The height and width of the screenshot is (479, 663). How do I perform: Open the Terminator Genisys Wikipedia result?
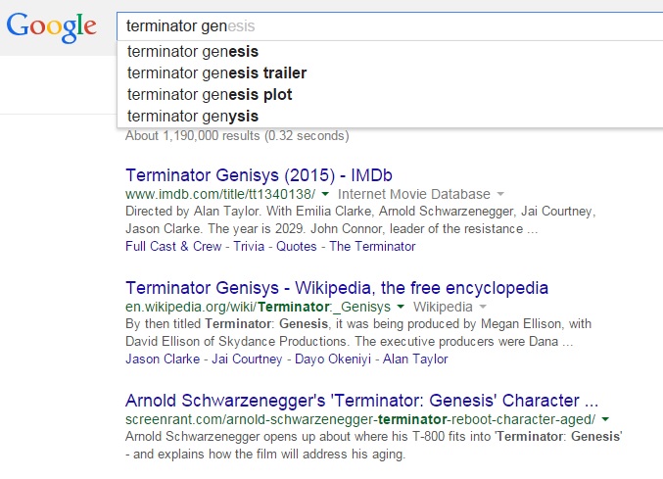click(337, 288)
